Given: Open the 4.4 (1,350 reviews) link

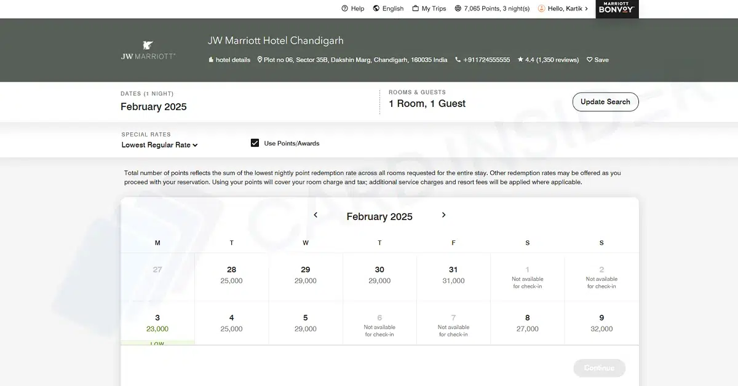Looking at the screenshot, I should [548, 60].
